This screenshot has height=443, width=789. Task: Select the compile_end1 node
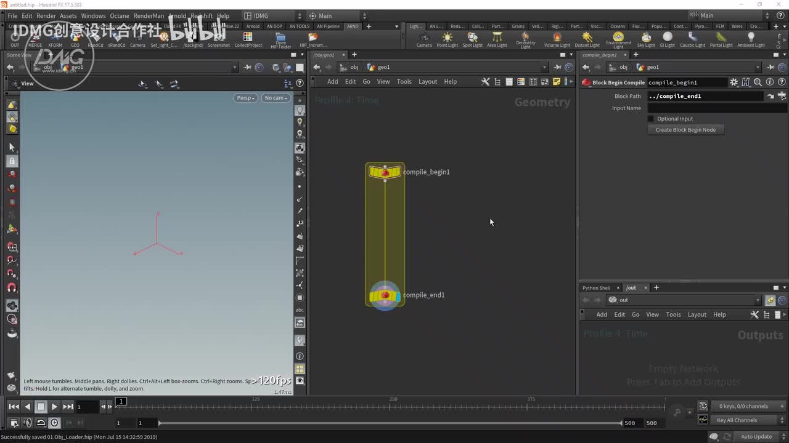click(x=385, y=296)
